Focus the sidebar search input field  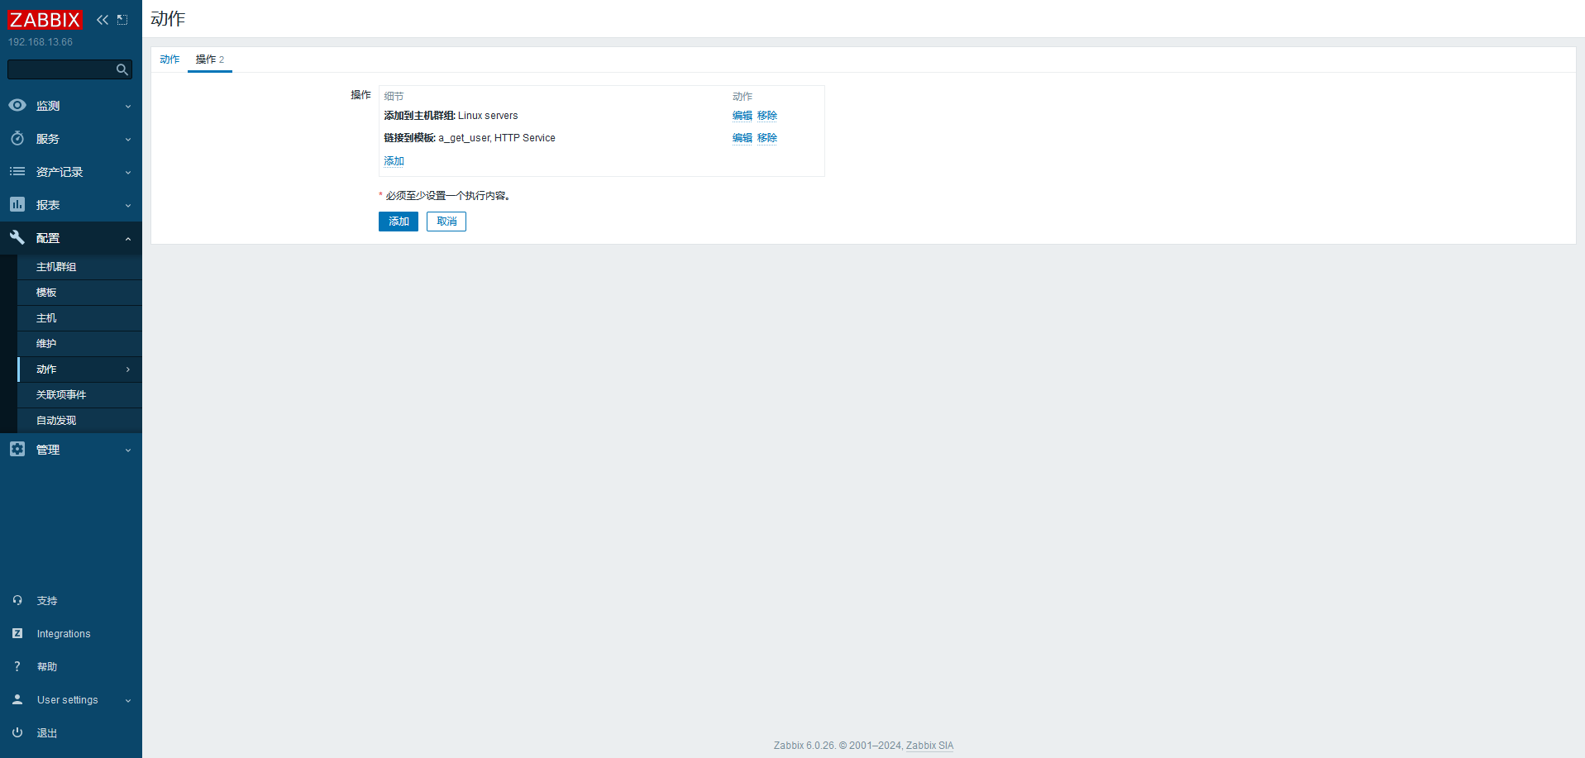point(60,70)
